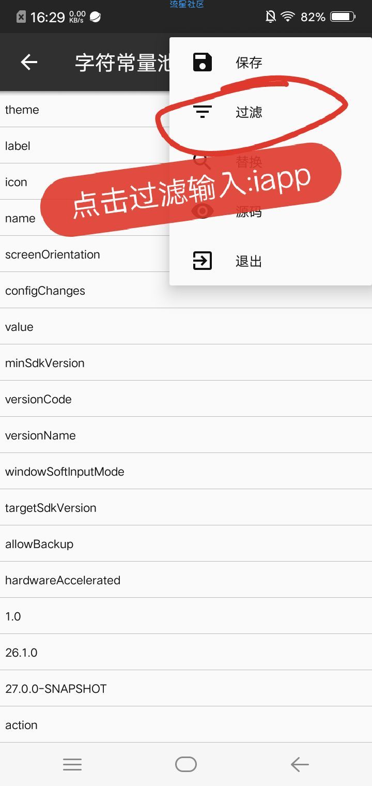372x786 pixels.
Task: Click the filter lines icon
Action: (x=202, y=112)
